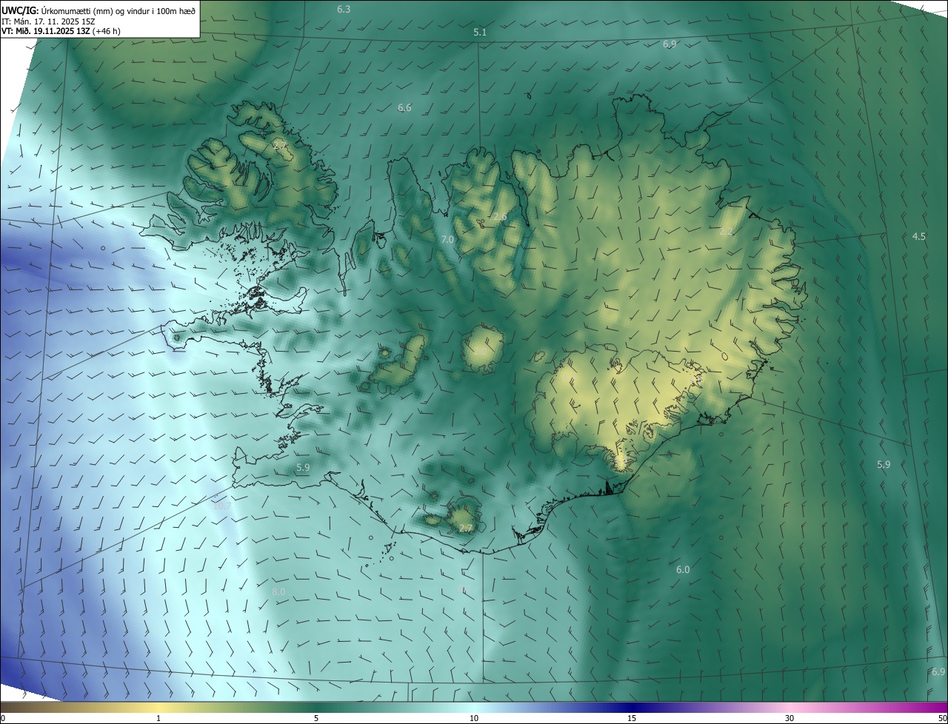Screen dimensions: 948x724
Task: Click the 7.0 value label on the map
Action: point(447,240)
